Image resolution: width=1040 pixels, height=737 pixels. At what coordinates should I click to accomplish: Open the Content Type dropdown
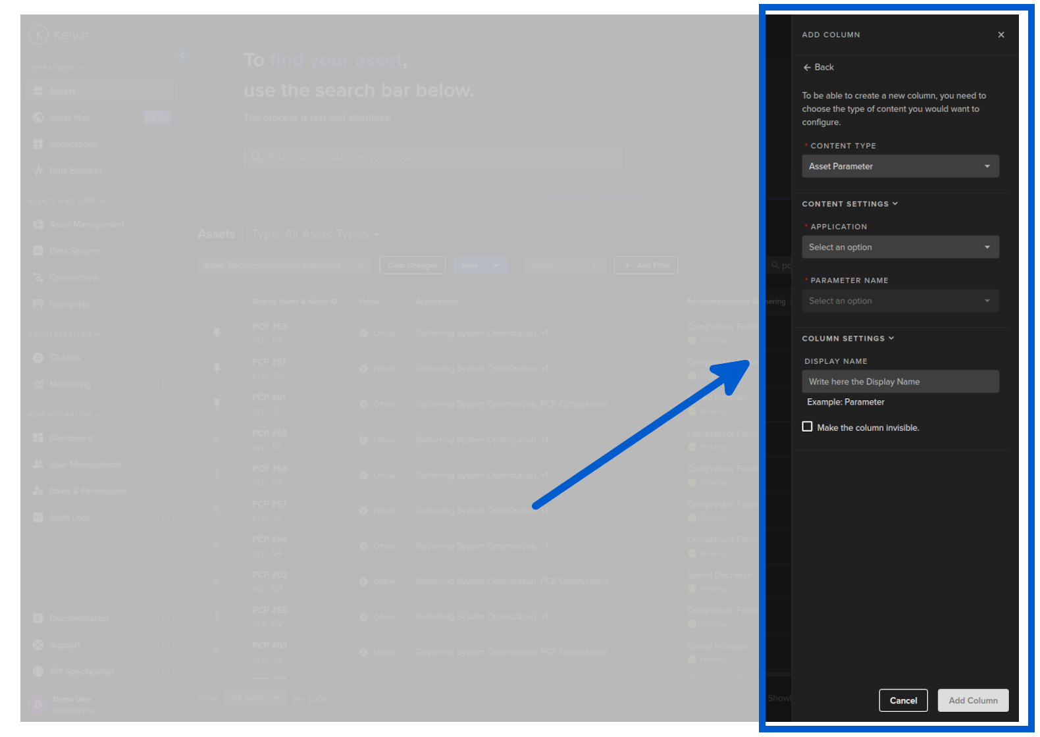click(900, 166)
